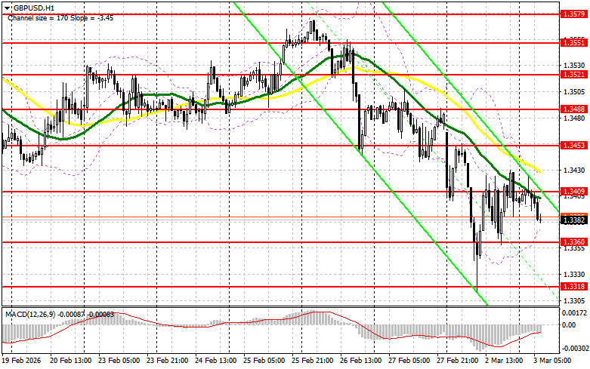Click the 26 Feb 13:00 time axis label

click(x=361, y=361)
